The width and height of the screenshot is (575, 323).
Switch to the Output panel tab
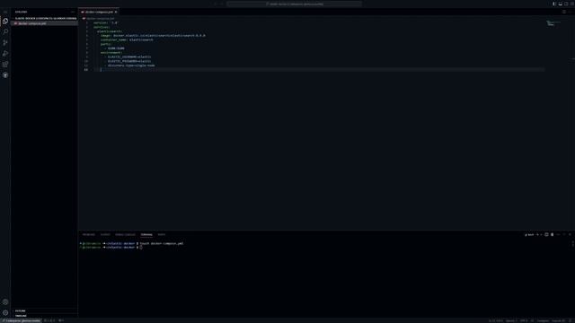pos(105,234)
